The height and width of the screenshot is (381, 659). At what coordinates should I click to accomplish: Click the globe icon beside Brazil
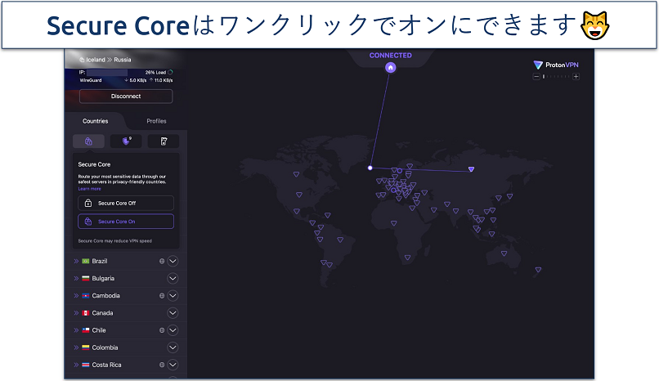point(162,262)
